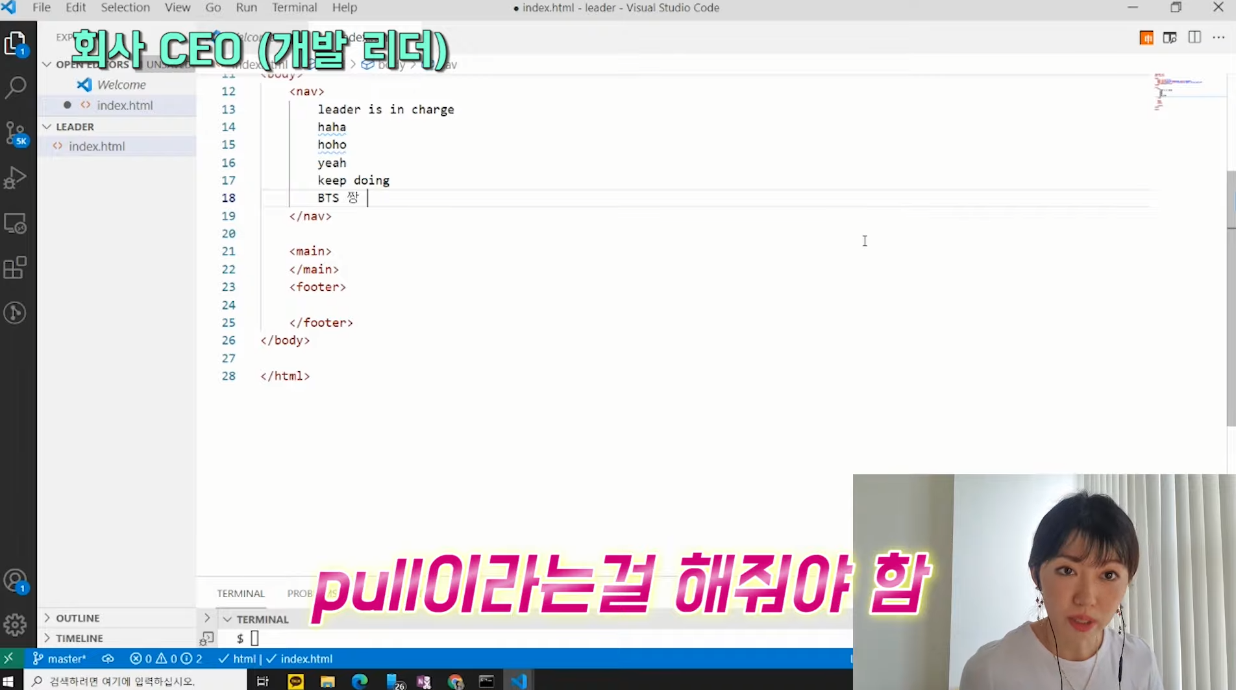
Task: Collapse the Open Editors section
Action: point(47,64)
